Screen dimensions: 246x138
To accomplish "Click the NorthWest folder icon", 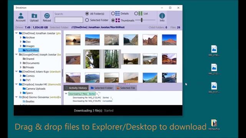I will (24, 50).
